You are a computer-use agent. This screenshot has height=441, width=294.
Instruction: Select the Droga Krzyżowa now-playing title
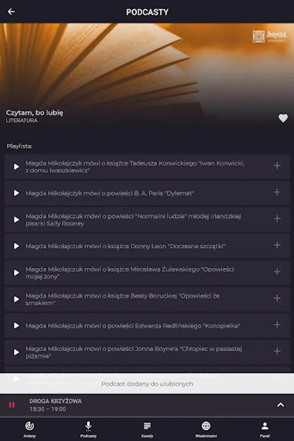(x=56, y=401)
